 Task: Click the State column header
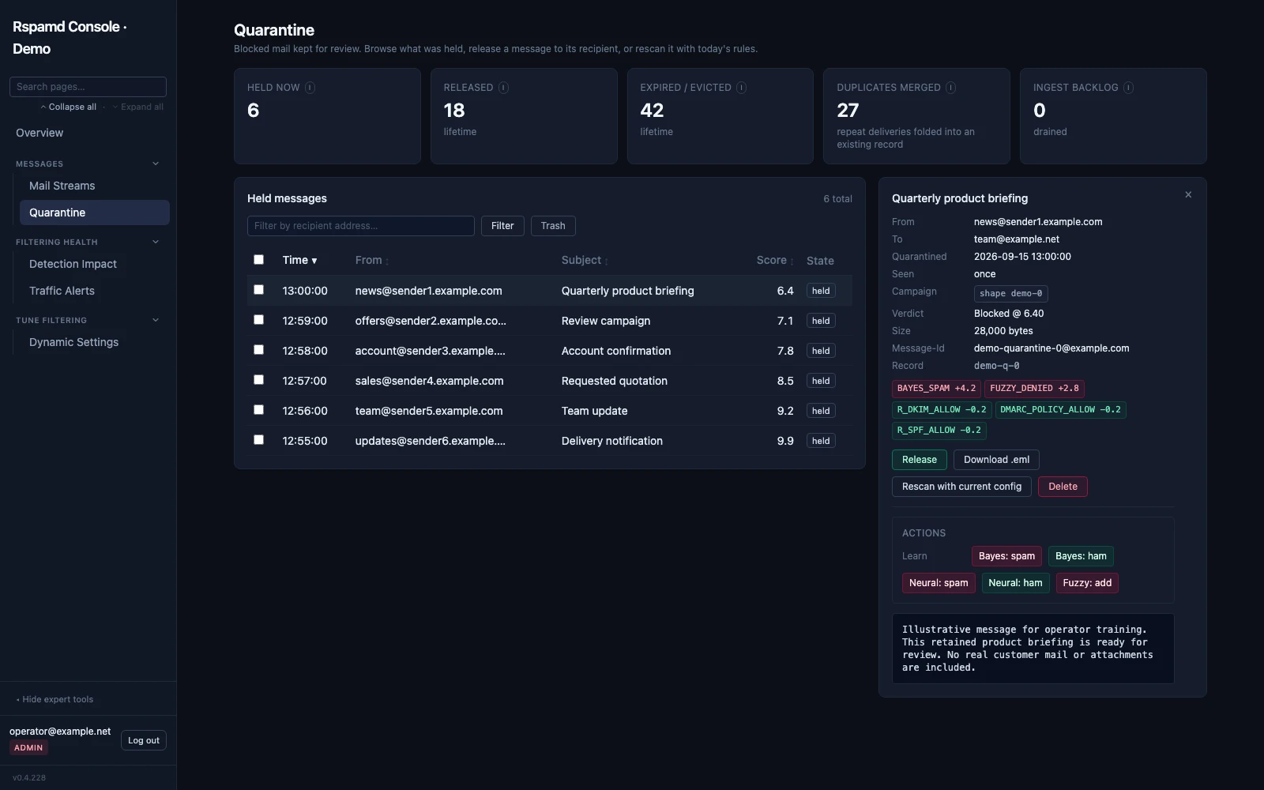point(820,261)
